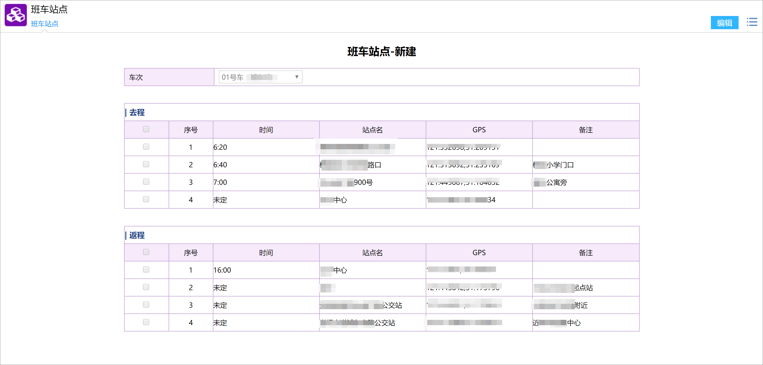Image resolution: width=763 pixels, height=365 pixels.
Task: Check 去程 row 2 with time 6:40
Action: click(146, 164)
